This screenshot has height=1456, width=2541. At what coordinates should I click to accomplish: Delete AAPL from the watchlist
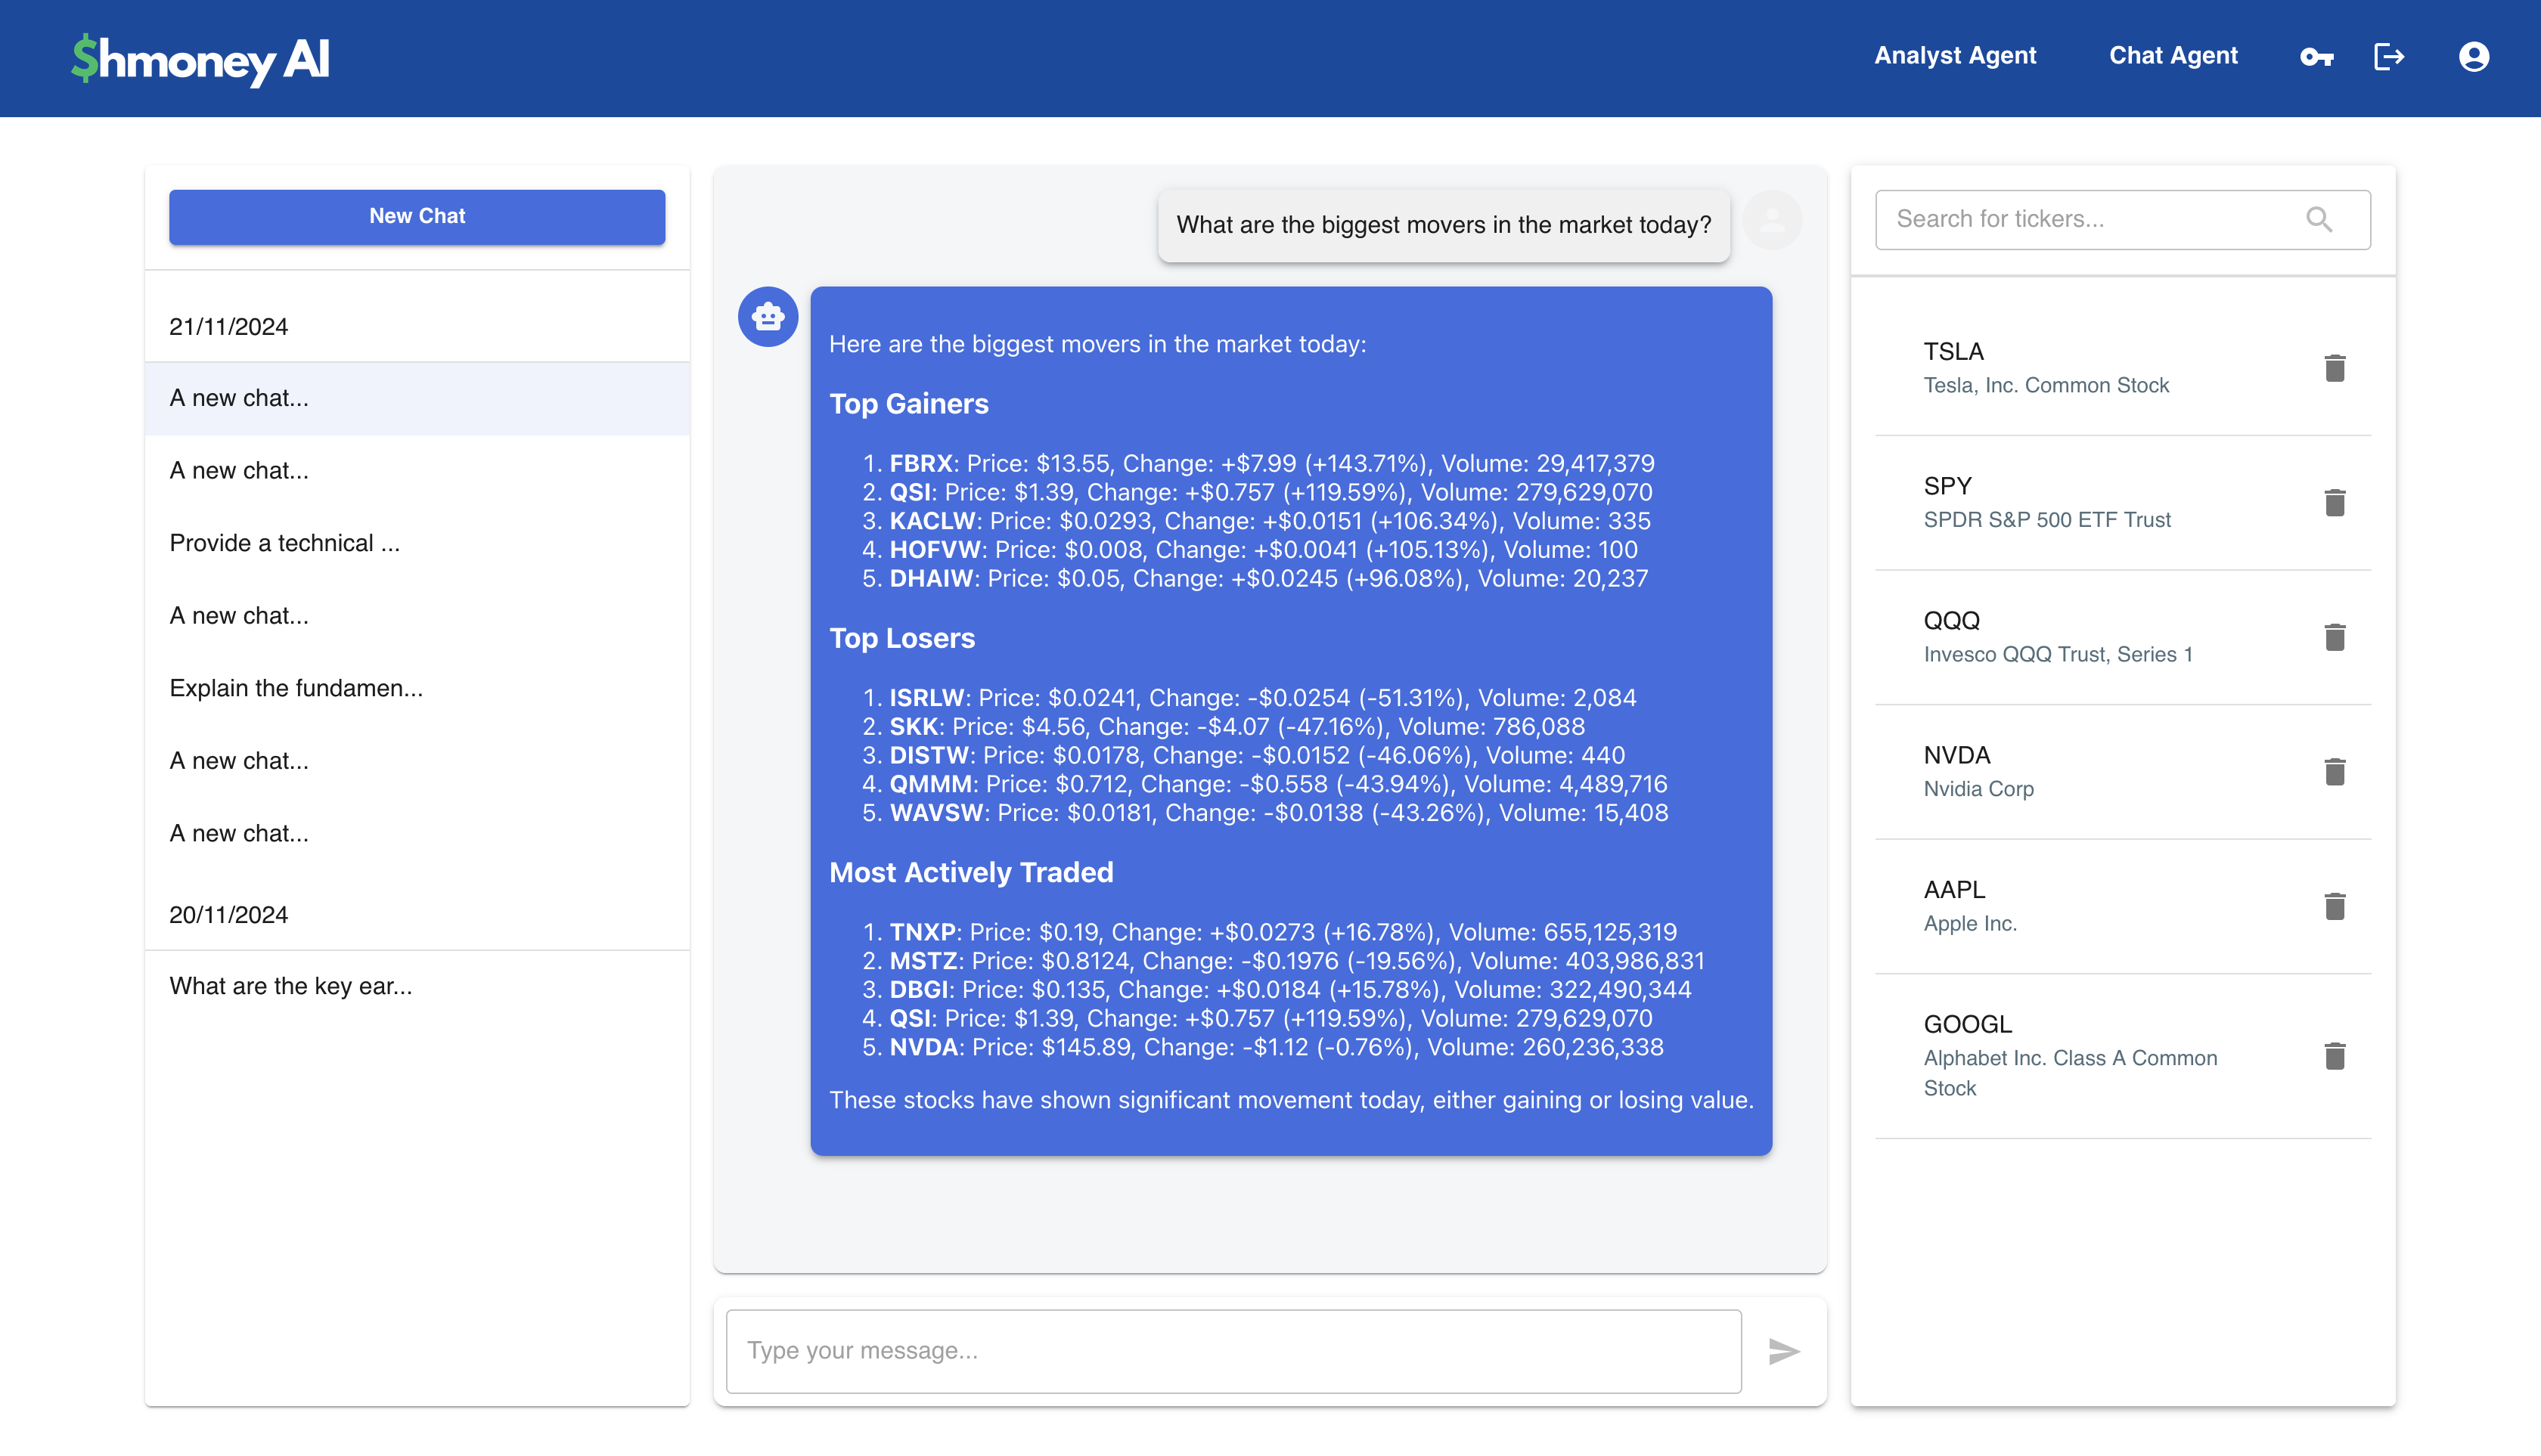tap(2334, 906)
